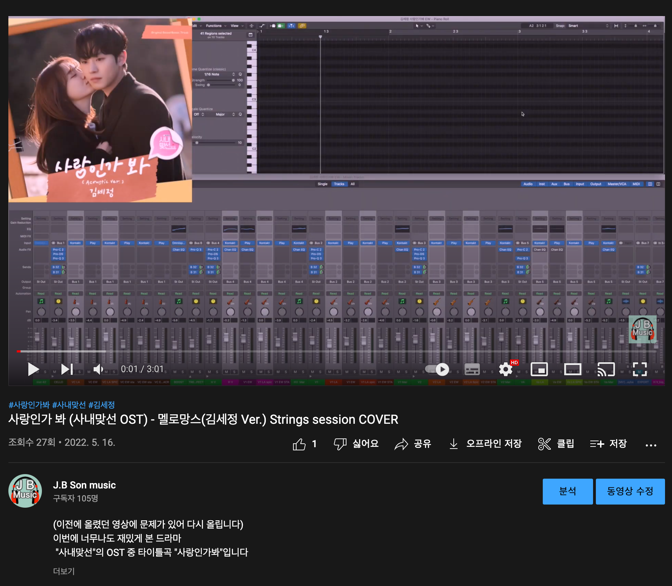672x586 pixels.
Task: Toggle subtitles captions icon
Action: tap(472, 369)
